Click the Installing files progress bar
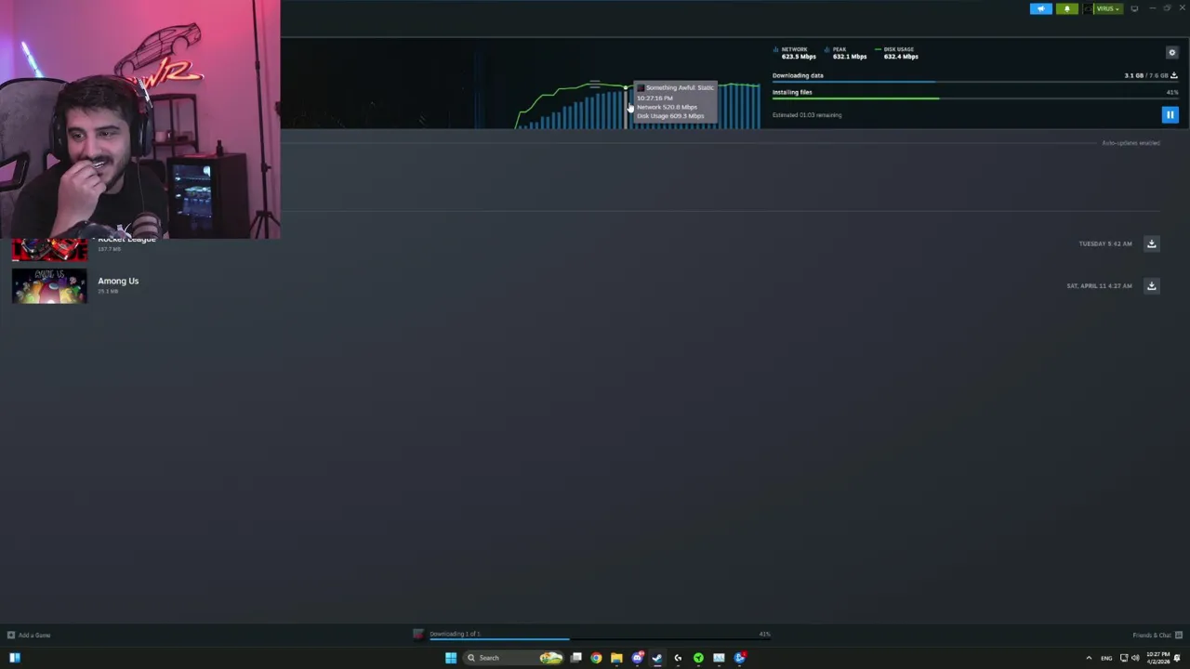Image resolution: width=1190 pixels, height=669 pixels. click(974, 98)
